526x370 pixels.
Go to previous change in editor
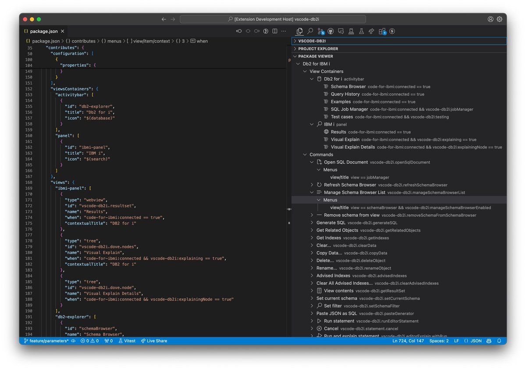pyautogui.click(x=239, y=31)
